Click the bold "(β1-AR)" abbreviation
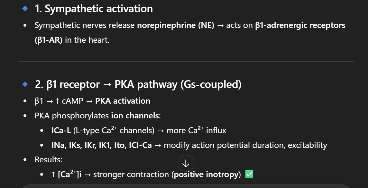This screenshot has height=188, width=368. (49, 41)
